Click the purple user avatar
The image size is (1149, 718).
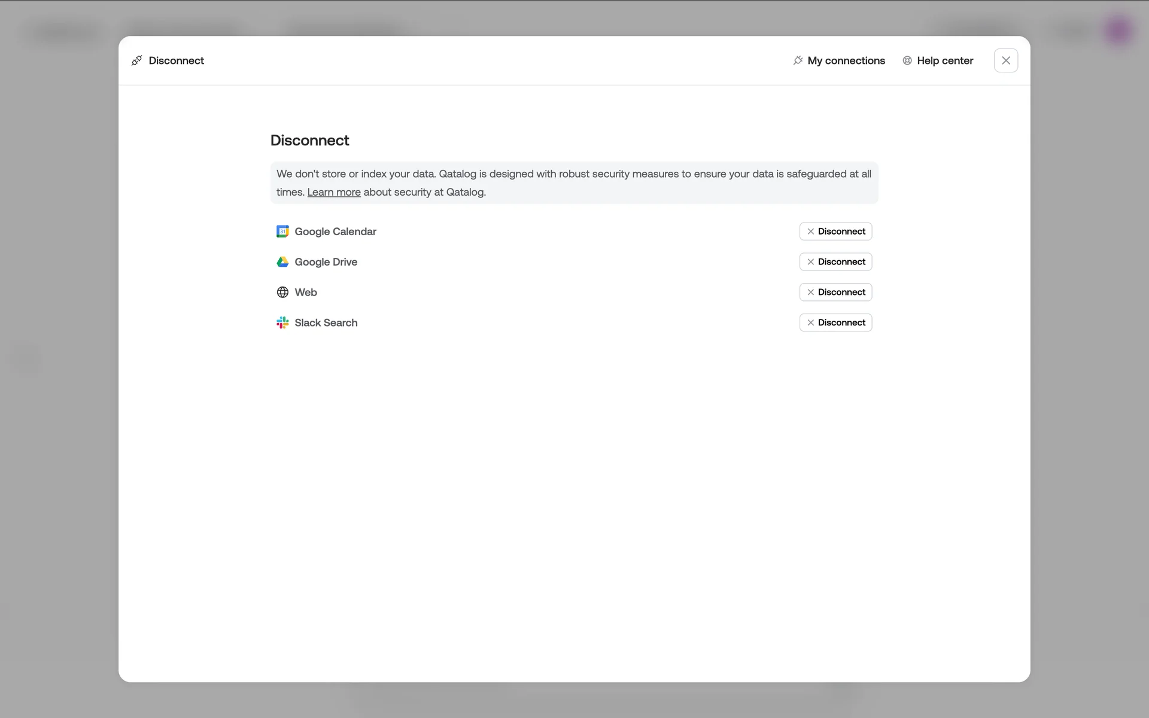click(x=1118, y=30)
